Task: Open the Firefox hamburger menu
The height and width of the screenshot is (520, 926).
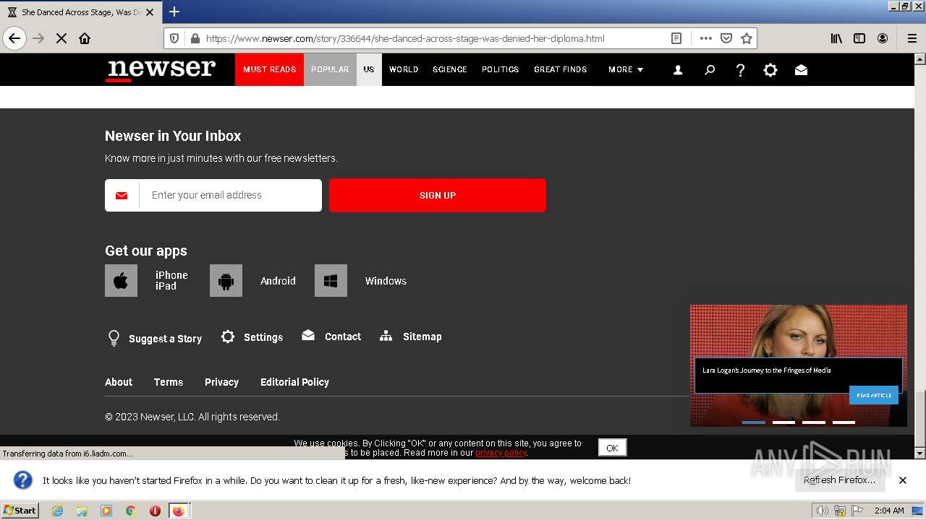Action: click(912, 38)
